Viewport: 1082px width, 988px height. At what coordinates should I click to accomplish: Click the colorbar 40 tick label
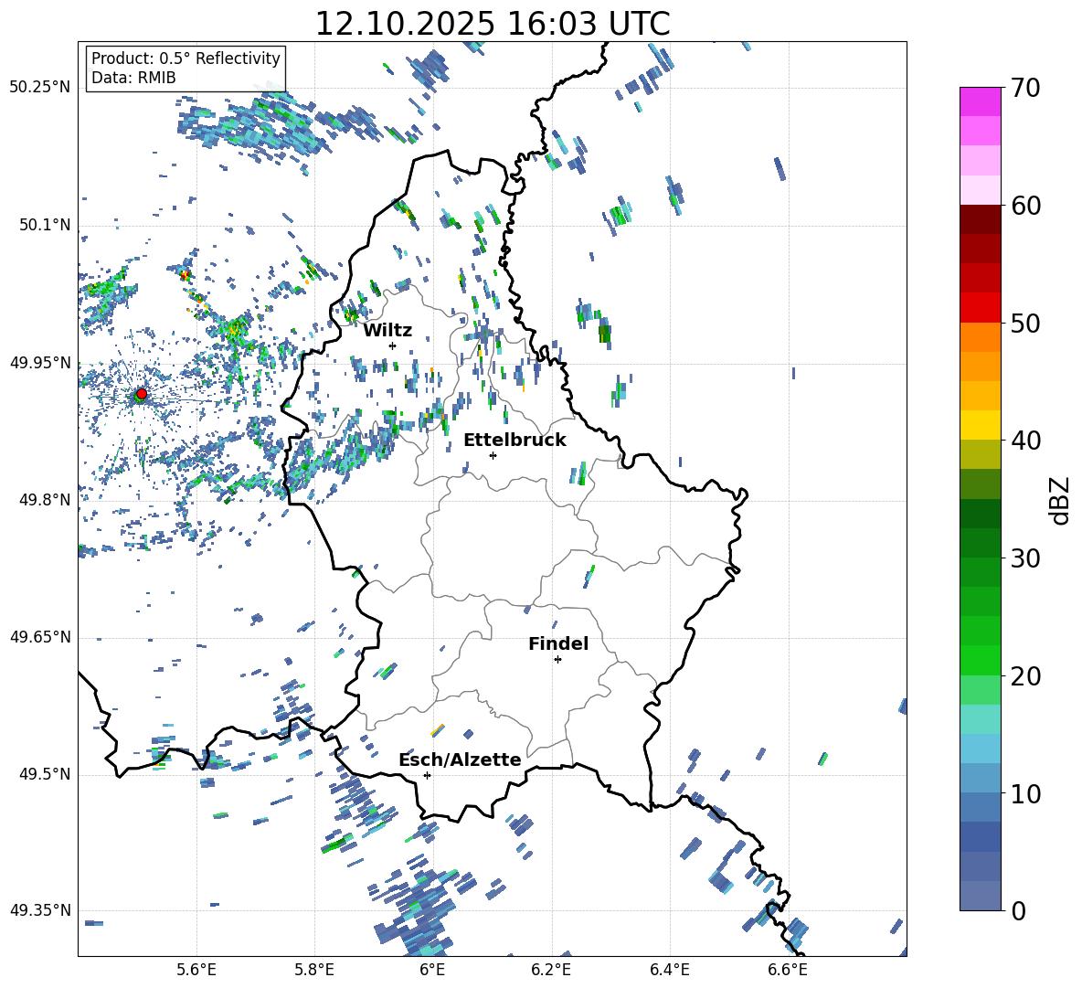[1025, 441]
